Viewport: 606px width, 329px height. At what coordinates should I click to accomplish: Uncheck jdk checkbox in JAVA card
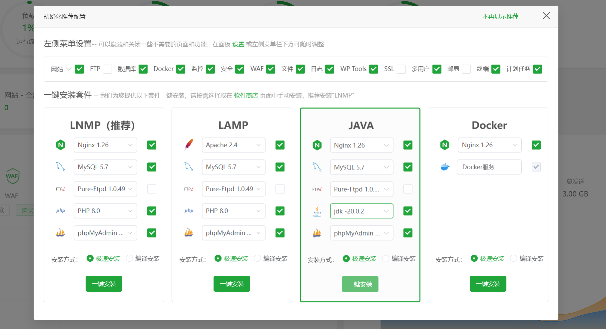(x=408, y=211)
